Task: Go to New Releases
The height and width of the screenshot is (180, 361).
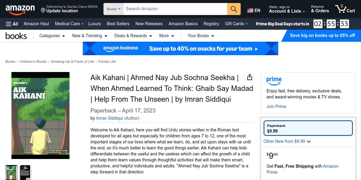Action: (149, 24)
